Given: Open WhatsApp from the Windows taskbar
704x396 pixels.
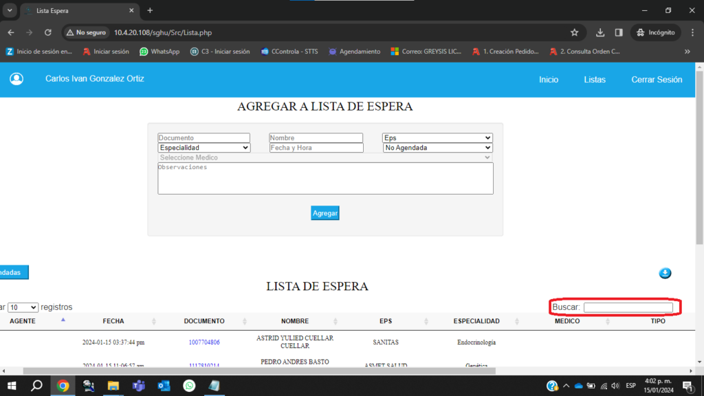Looking at the screenshot, I should [x=189, y=386].
